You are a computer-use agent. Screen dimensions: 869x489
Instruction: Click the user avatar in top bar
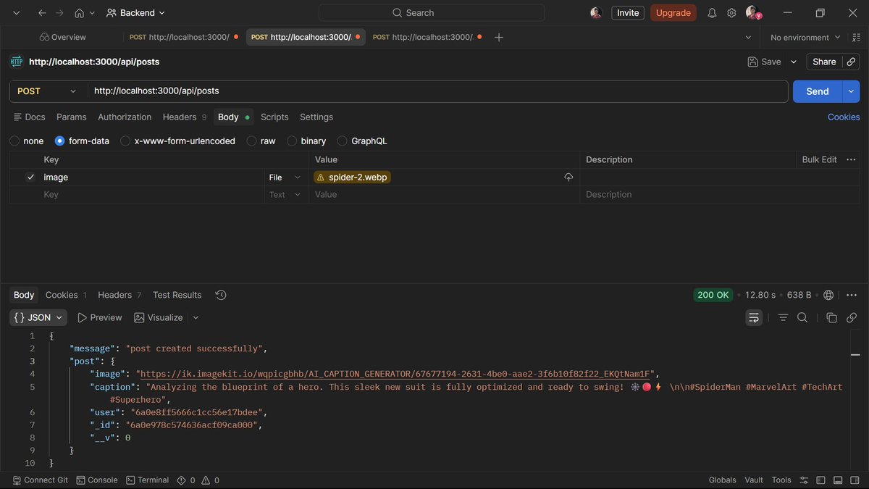coord(752,13)
